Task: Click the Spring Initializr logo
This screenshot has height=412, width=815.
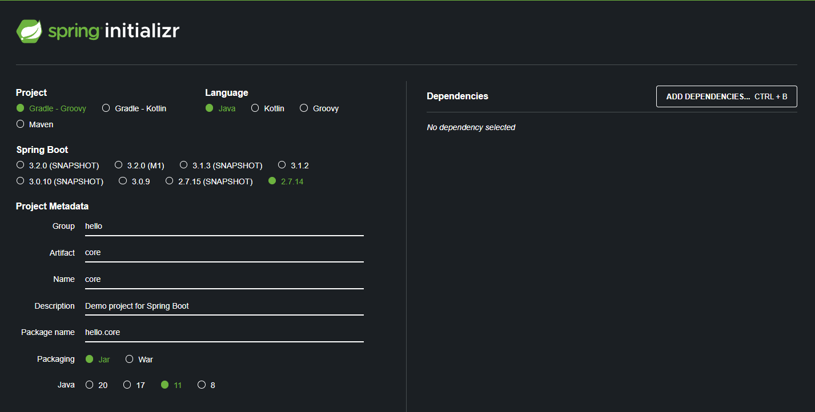Action: pos(98,31)
